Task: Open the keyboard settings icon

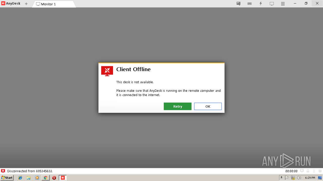Action: (250, 4)
